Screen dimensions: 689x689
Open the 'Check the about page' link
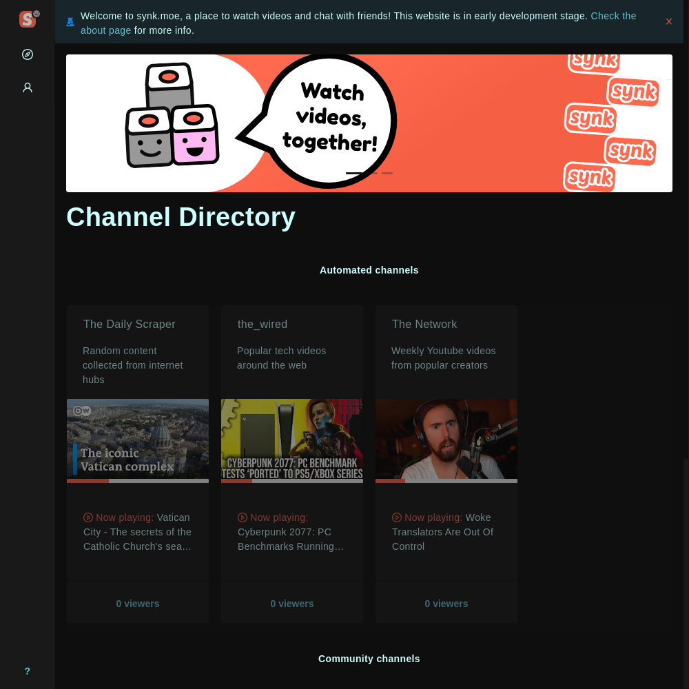pyautogui.click(x=613, y=16)
